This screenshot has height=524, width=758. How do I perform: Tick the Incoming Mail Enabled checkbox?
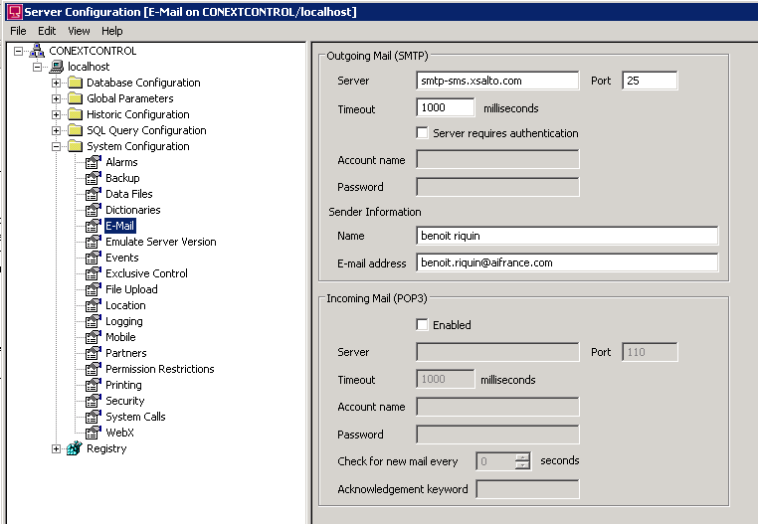point(423,325)
